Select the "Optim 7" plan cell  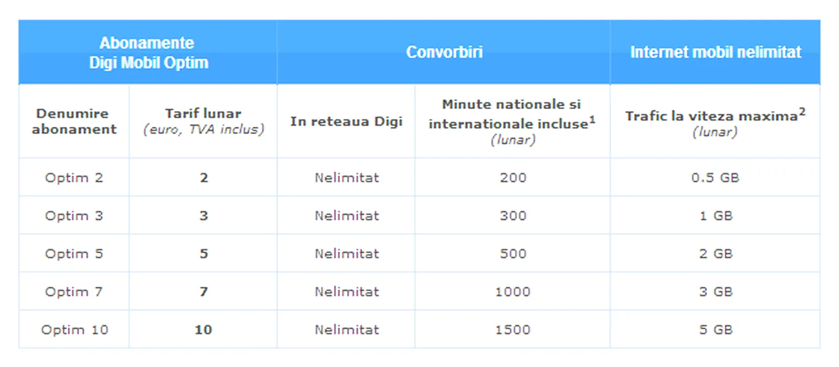click(74, 292)
